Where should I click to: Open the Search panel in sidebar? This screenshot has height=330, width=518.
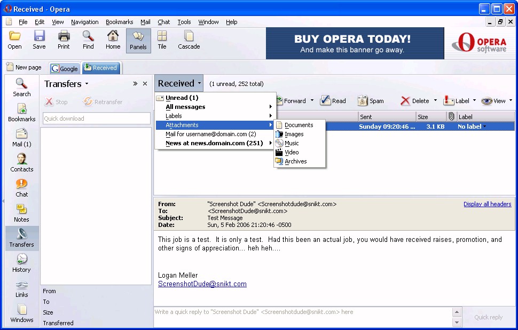[22, 88]
